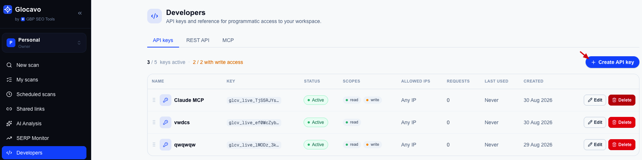Click the vwdcs key name

(182, 122)
